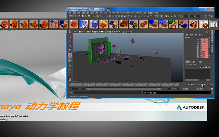This screenshot has height=137, width=219.
Task: Toggle Snap to Curves magnet icon
Action: [142, 16]
